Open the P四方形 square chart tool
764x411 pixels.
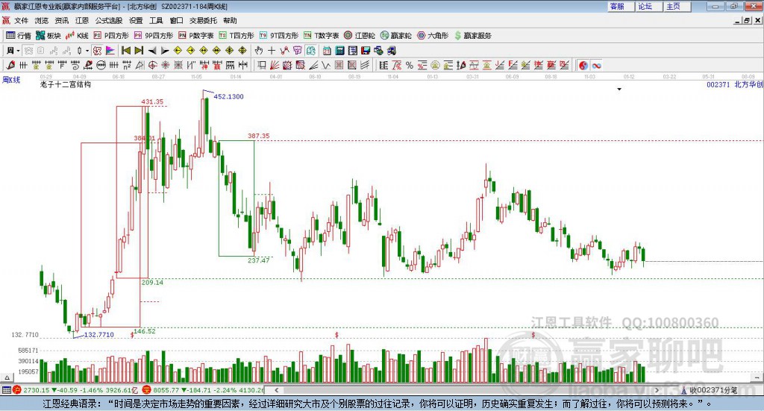[110, 36]
